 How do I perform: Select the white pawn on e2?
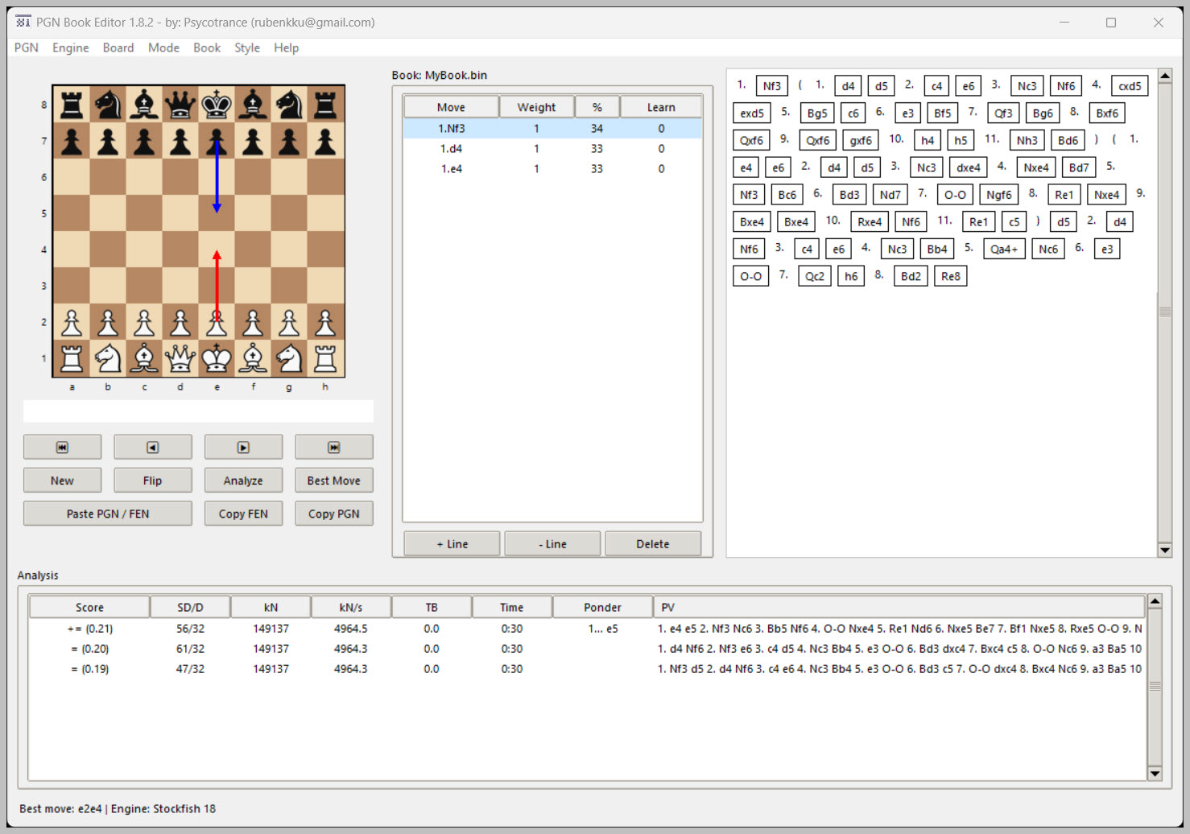click(x=217, y=323)
